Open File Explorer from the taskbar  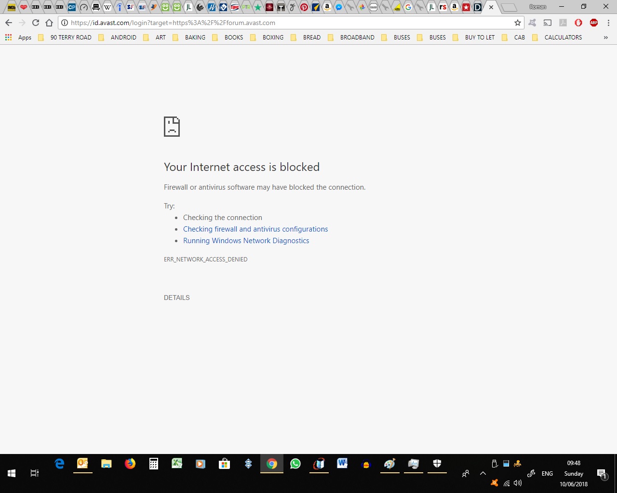pyautogui.click(x=107, y=464)
